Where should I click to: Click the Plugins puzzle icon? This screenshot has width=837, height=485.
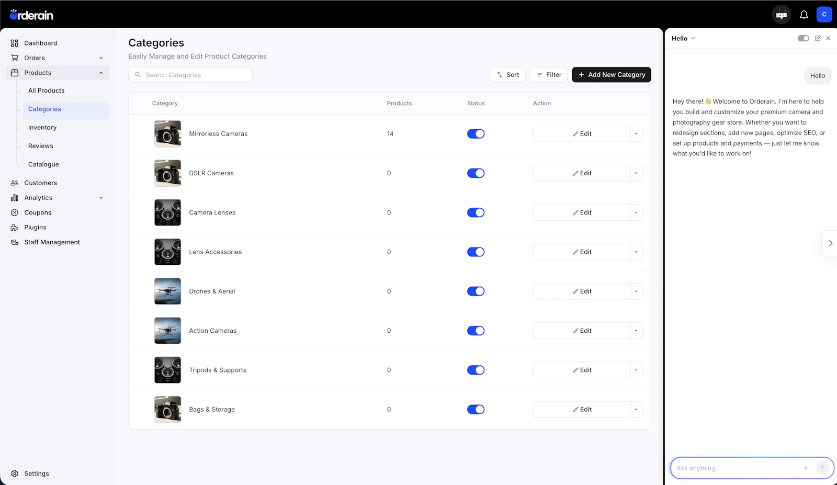click(15, 228)
